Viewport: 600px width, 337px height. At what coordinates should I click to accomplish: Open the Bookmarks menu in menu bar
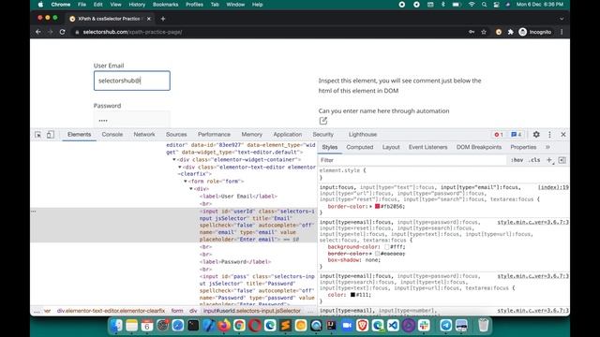pyautogui.click(x=165, y=5)
